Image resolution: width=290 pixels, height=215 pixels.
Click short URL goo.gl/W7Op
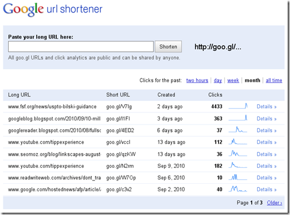121,178
